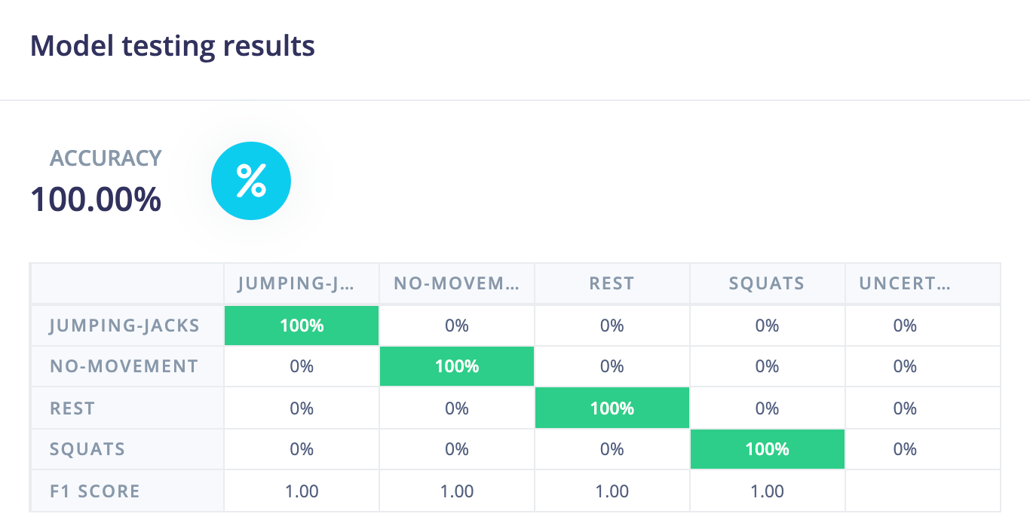This screenshot has width=1030, height=529.
Task: Click the REST column header
Action: pos(612,284)
